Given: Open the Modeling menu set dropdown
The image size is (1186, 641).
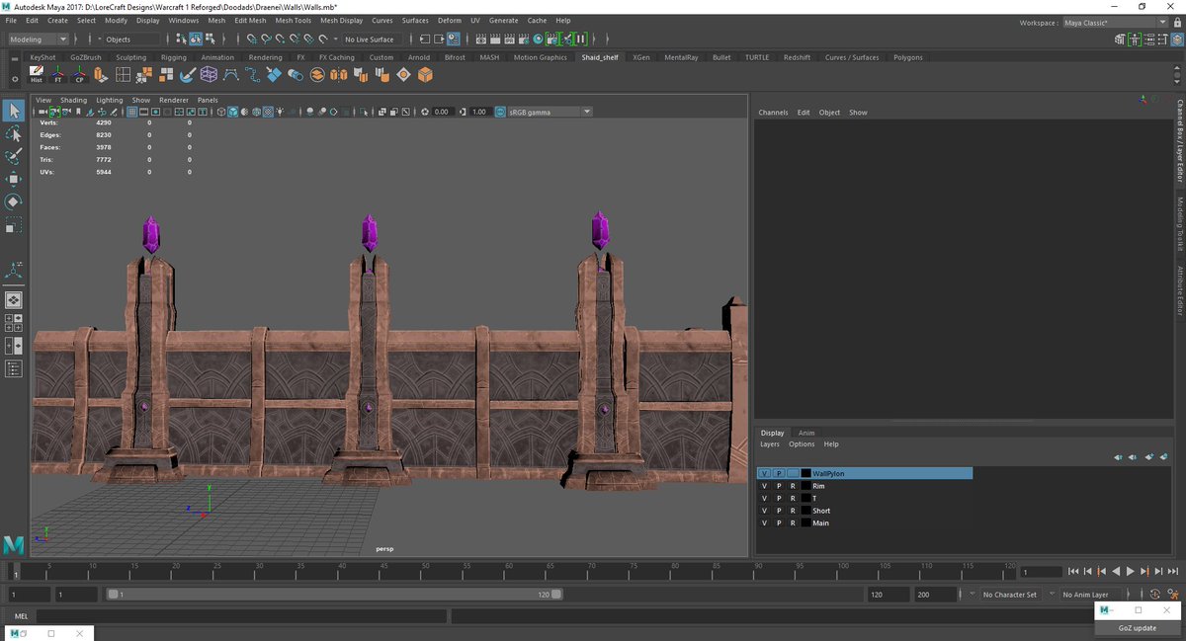Looking at the screenshot, I should 36,40.
